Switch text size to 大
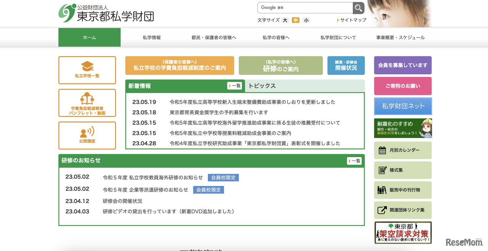 [285, 20]
